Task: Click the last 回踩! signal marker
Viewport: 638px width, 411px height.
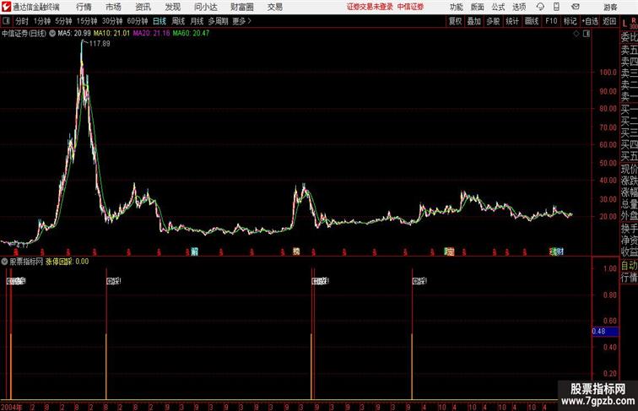Action: (x=419, y=281)
